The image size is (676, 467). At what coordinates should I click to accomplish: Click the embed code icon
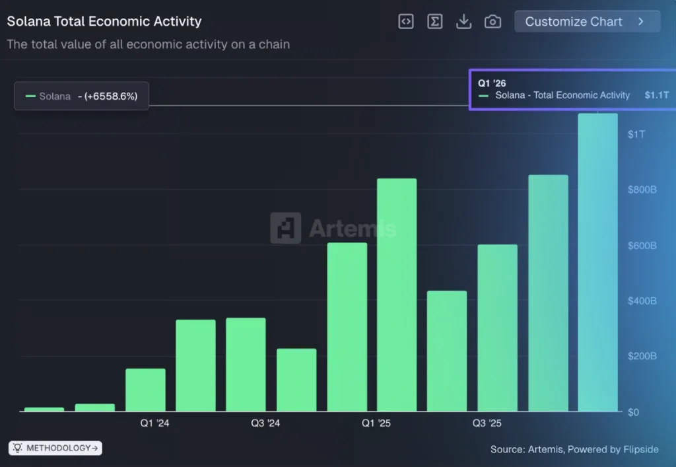[x=406, y=22]
